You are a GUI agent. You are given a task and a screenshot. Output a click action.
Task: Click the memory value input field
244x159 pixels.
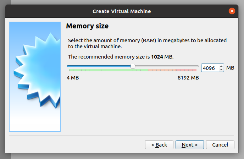pos(209,68)
